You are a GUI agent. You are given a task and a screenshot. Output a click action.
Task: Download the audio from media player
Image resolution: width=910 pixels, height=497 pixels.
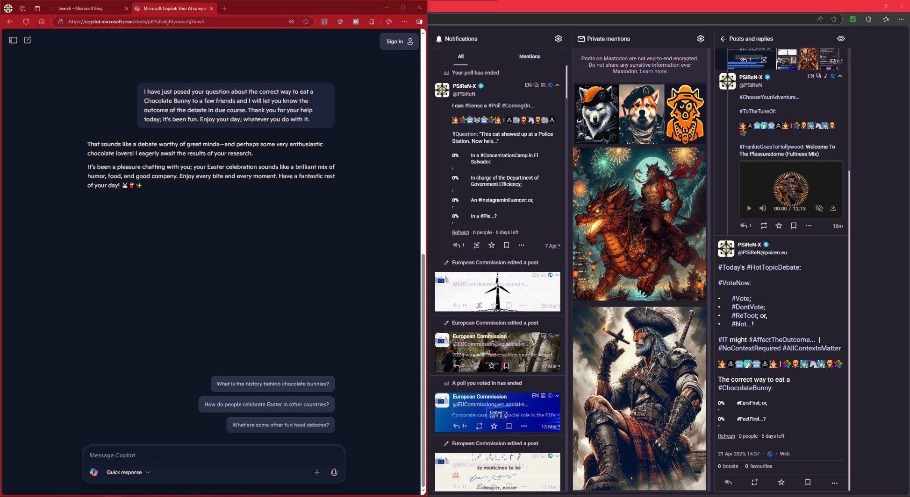[x=833, y=208]
